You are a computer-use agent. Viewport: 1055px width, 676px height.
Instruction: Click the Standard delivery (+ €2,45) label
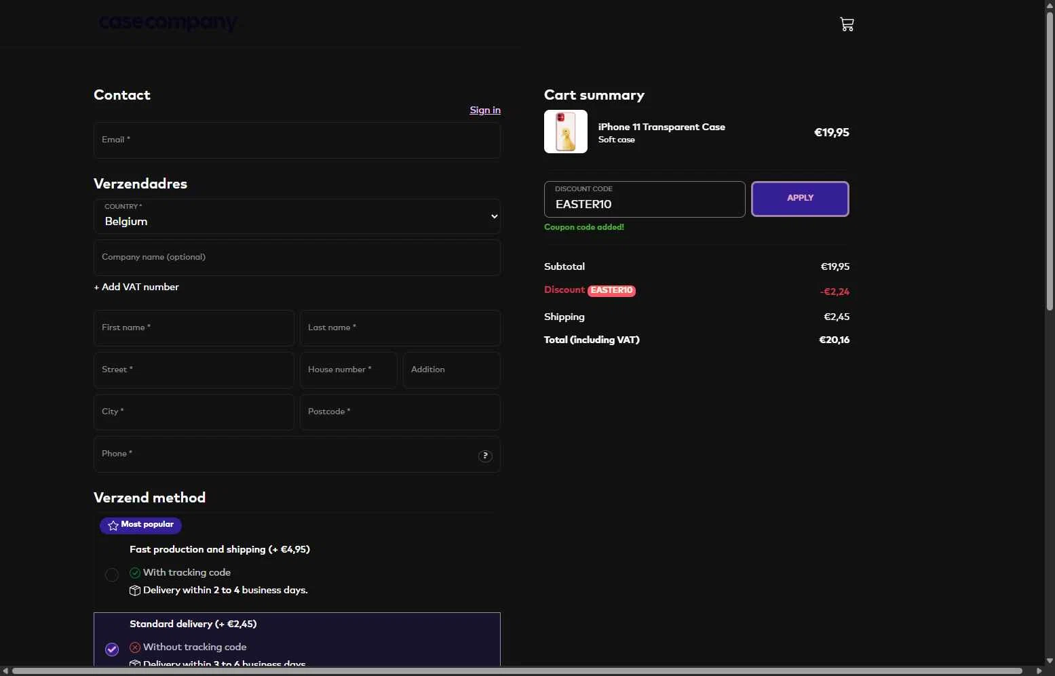[x=193, y=624]
